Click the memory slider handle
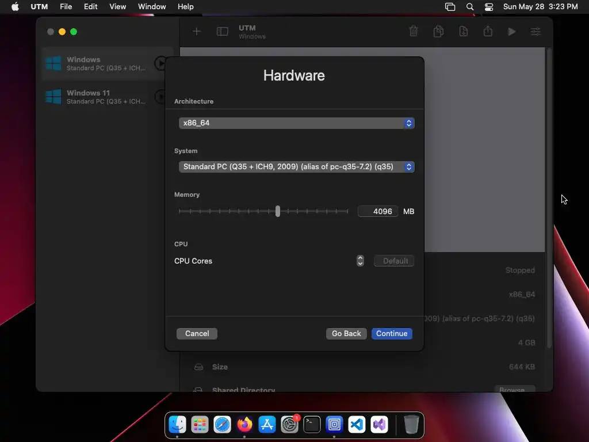 pos(278,211)
